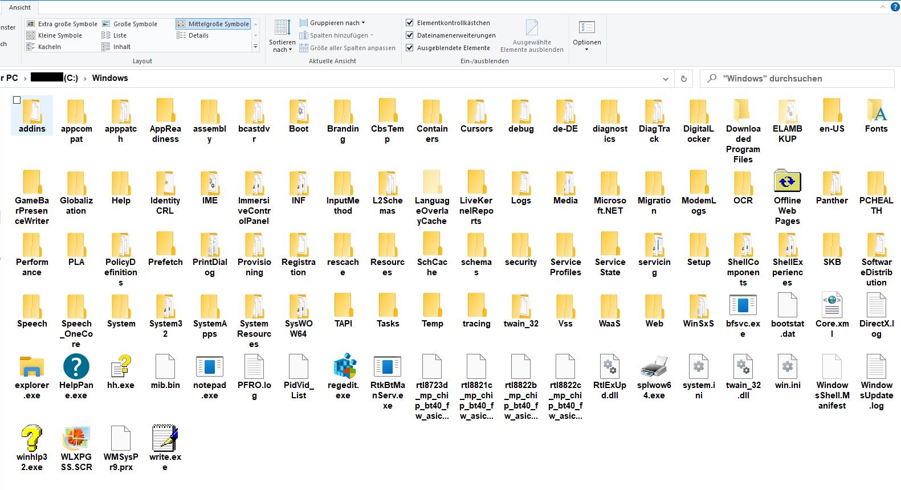Open the Fonts folder
This screenshot has width=901, height=490.
pos(876,111)
